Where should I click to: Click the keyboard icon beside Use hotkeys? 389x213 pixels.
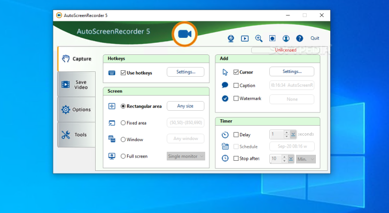tap(112, 73)
